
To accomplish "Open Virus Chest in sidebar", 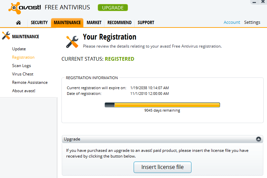I will click(x=23, y=74).
